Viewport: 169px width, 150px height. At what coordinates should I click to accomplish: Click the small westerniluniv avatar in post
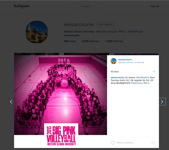click(x=113, y=61)
